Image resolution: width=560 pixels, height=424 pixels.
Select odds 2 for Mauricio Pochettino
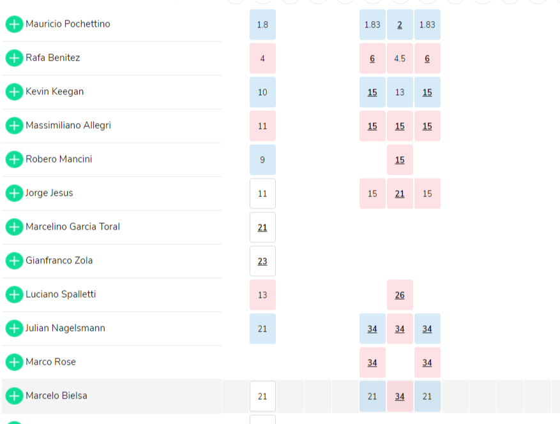pyautogui.click(x=400, y=25)
